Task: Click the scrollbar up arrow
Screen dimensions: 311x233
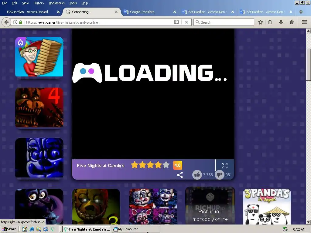Action: [x=308, y=31]
